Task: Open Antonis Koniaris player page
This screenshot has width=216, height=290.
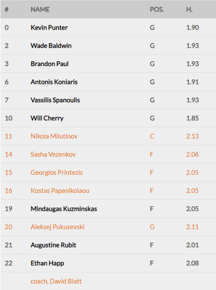Action: [54, 82]
